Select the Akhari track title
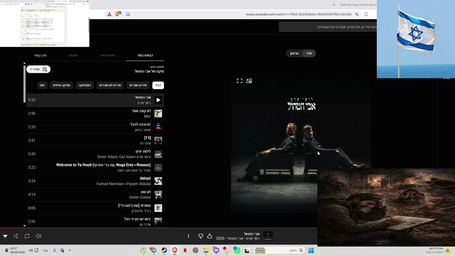455x256 pixels. click(x=145, y=178)
